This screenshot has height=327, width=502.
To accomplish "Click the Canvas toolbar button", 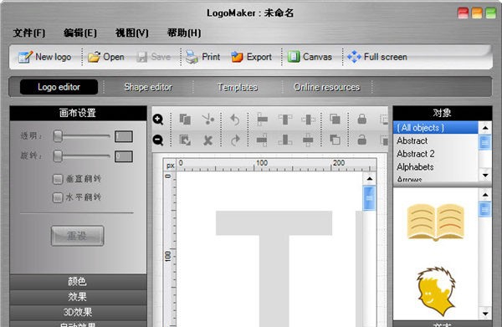I will tap(310, 57).
